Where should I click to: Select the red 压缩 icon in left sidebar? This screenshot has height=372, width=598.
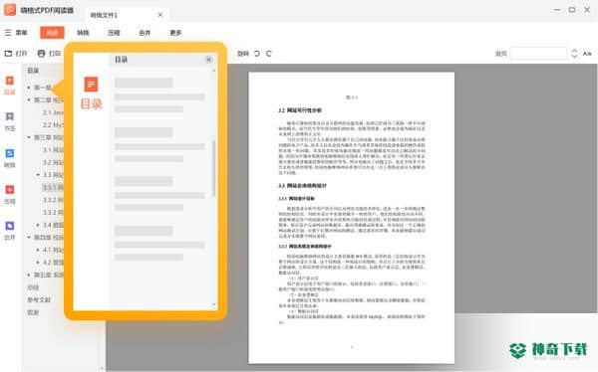(10, 194)
